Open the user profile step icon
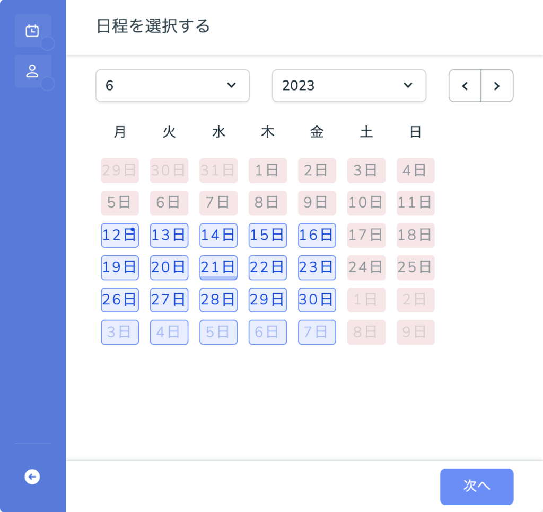The height and width of the screenshot is (512, 543). coord(32,71)
